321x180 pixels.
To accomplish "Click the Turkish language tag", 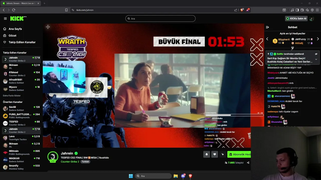I will pyautogui.click(x=85, y=162).
